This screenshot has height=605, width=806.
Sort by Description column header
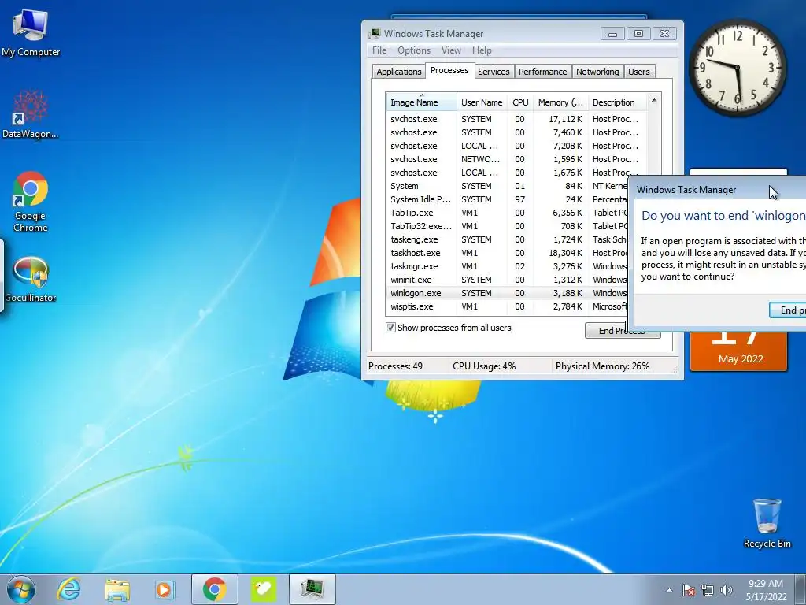pos(617,102)
